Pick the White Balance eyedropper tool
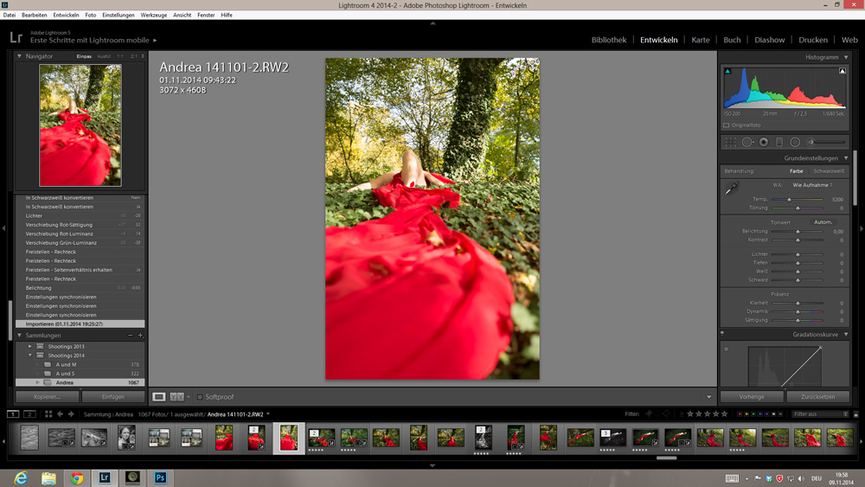This screenshot has width=865, height=487. click(732, 188)
